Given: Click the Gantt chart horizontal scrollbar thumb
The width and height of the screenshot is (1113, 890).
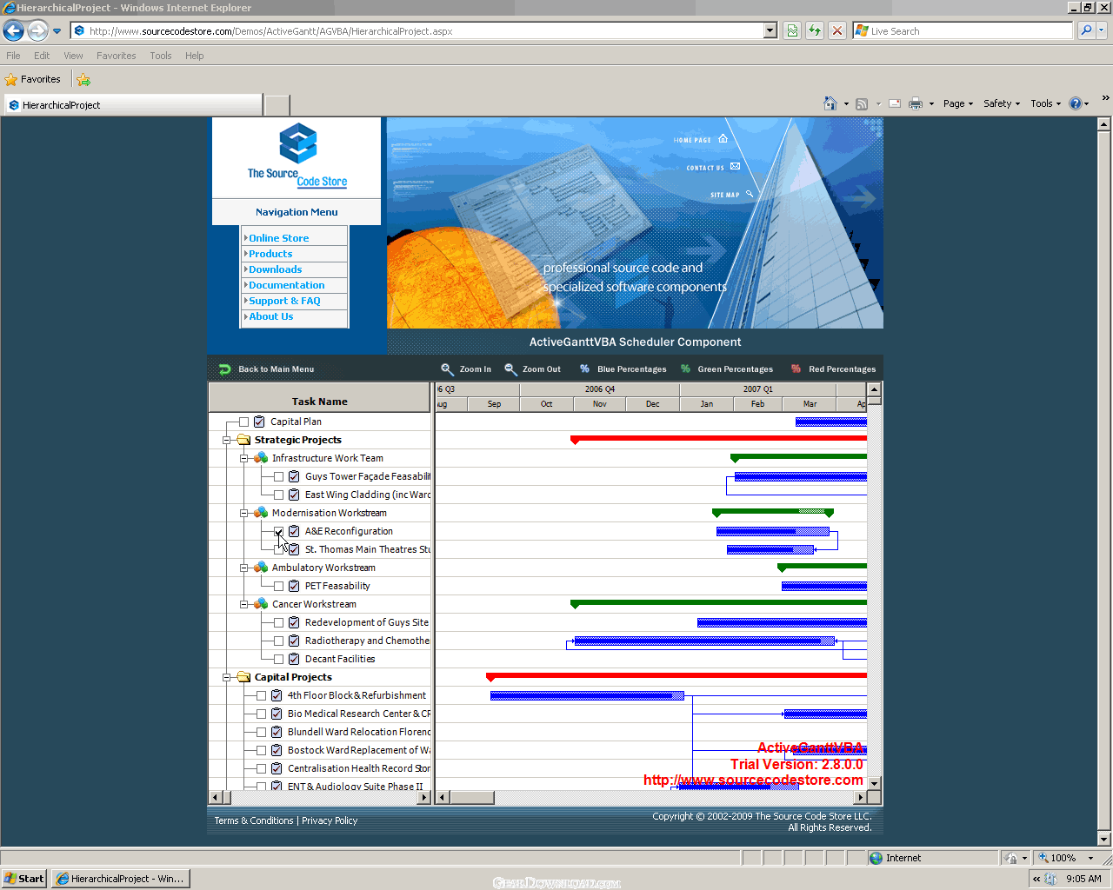Looking at the screenshot, I should (471, 798).
